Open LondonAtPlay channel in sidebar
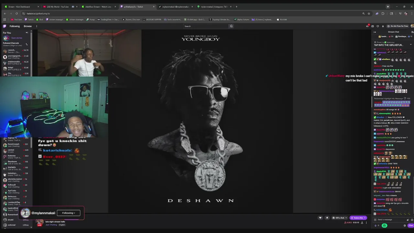This screenshot has width=414, height=233. 16,203
